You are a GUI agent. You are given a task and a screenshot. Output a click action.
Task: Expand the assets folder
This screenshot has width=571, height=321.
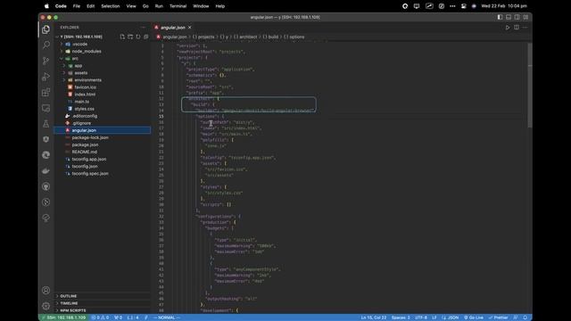103,73
